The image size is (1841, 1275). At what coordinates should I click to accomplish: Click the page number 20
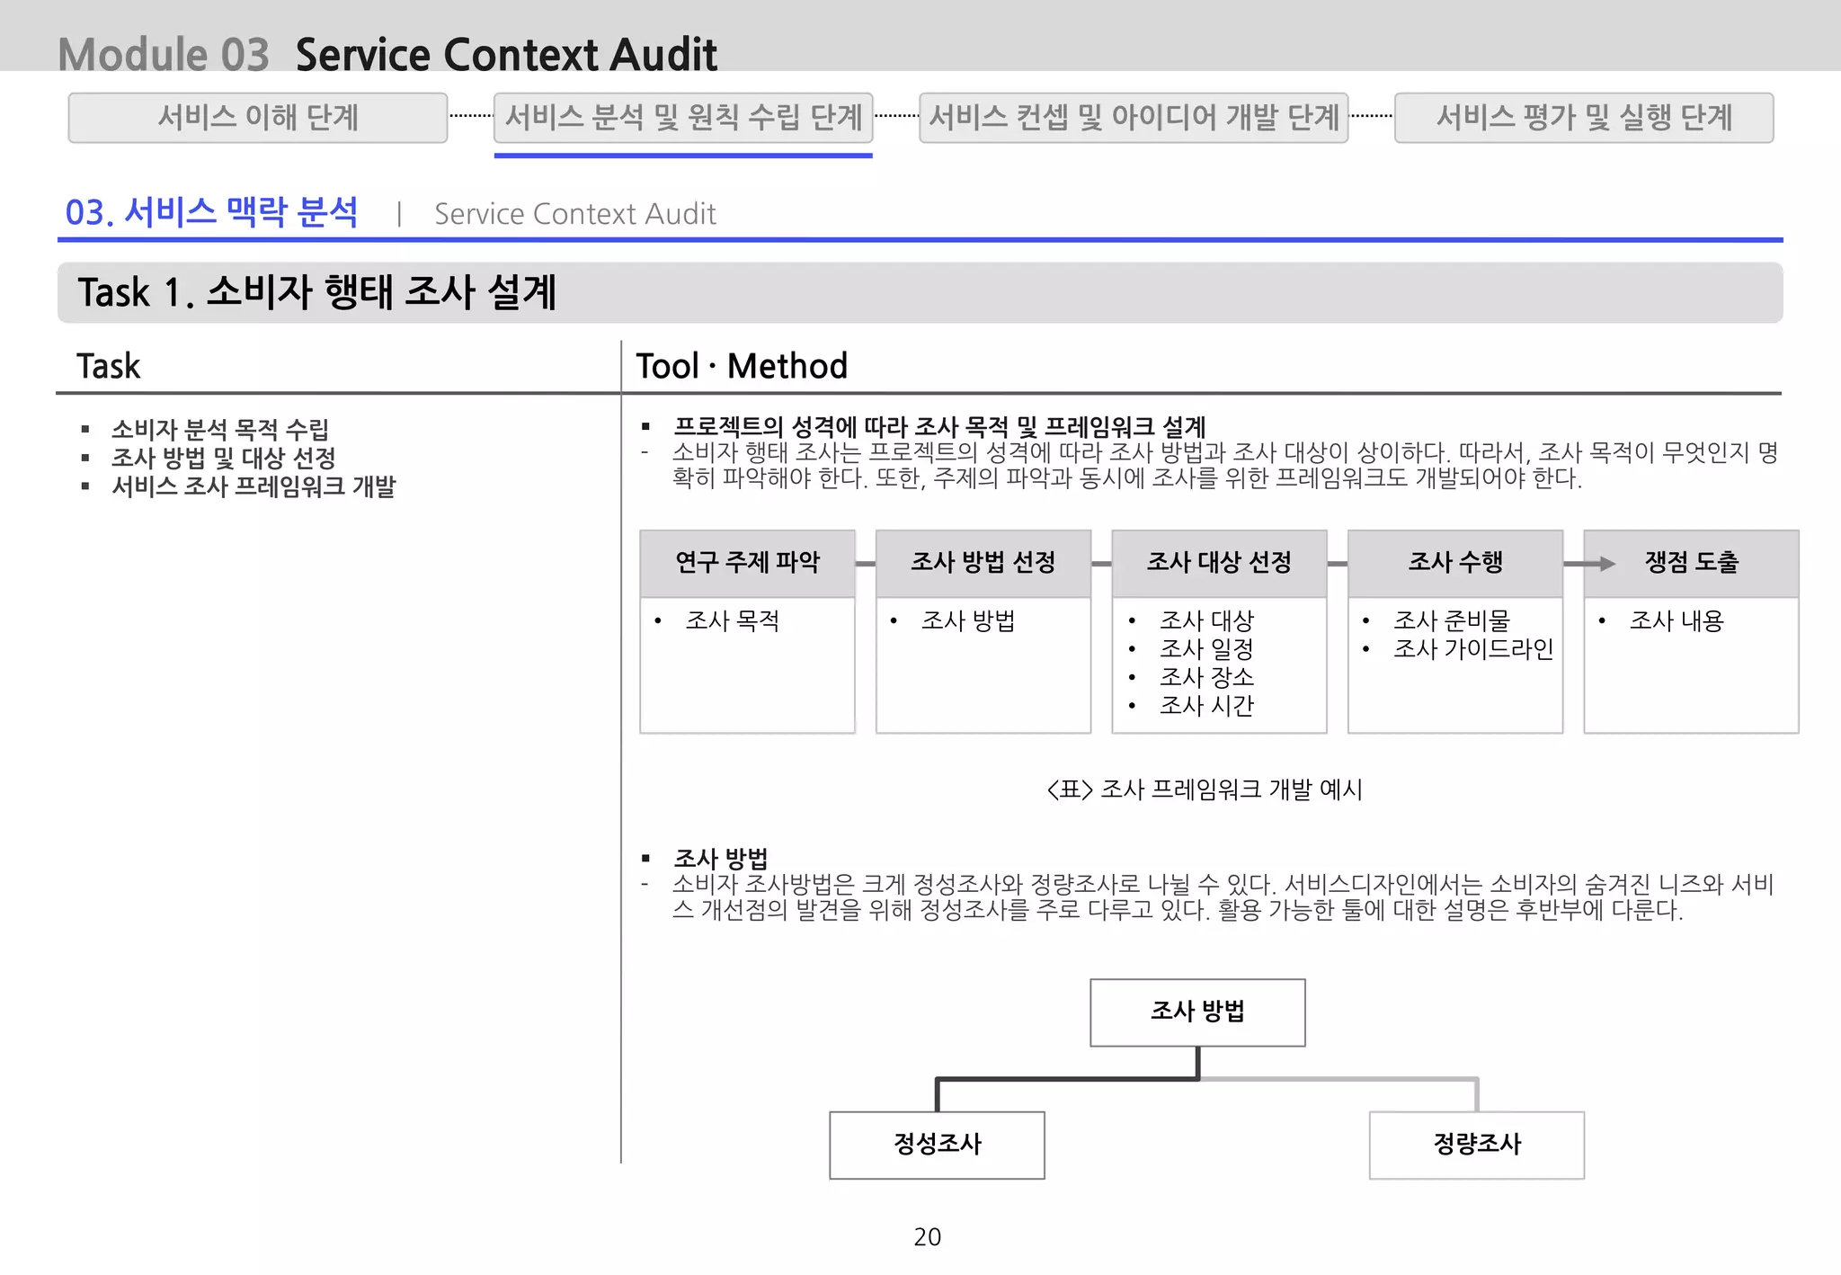pos(928,1237)
